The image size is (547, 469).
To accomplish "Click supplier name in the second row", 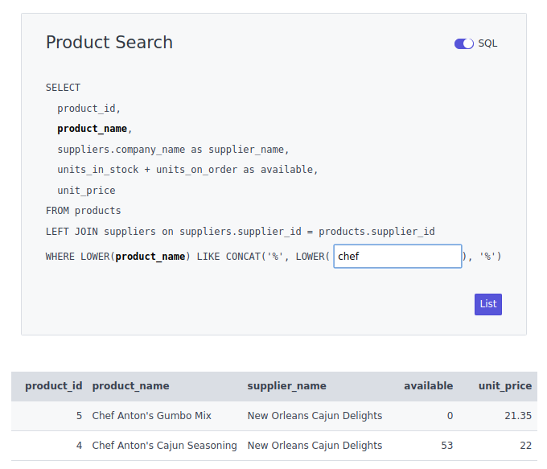I will (315, 446).
